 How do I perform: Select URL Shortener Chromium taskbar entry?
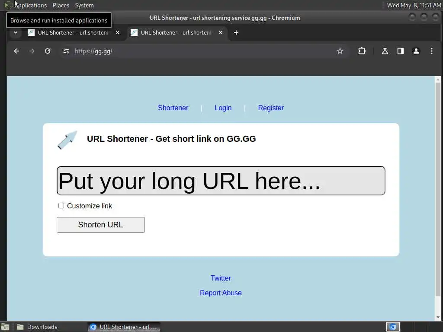(124, 327)
